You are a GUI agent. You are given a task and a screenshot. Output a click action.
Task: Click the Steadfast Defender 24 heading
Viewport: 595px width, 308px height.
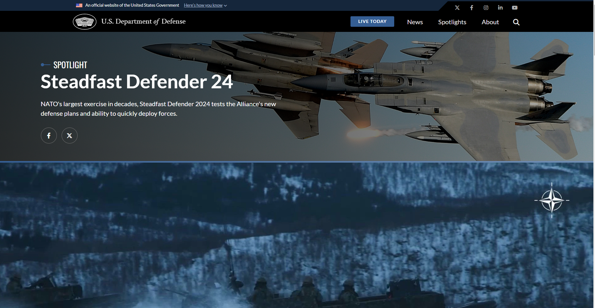(x=137, y=82)
